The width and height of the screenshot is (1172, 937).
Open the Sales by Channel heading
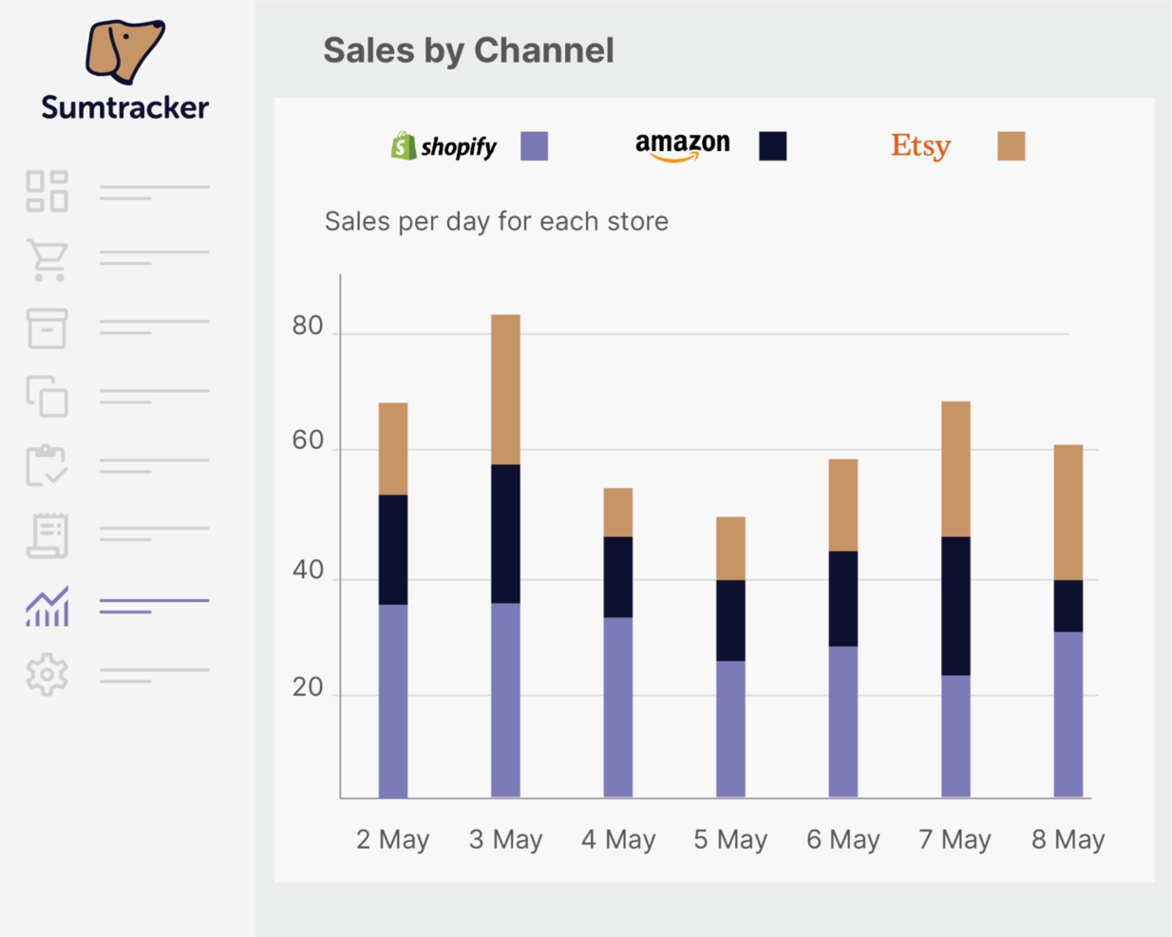coord(468,50)
